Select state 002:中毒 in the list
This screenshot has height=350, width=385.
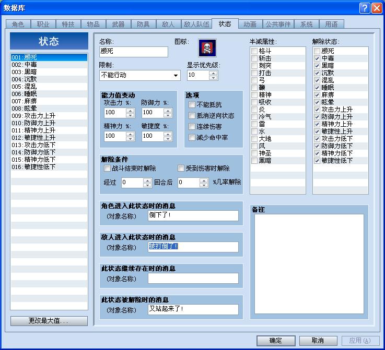[49, 65]
